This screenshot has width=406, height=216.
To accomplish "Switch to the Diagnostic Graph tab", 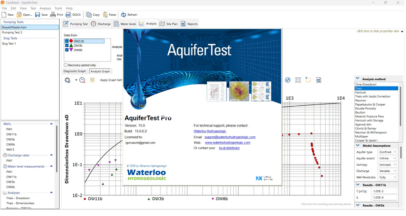I will pyautogui.click(x=74, y=71).
